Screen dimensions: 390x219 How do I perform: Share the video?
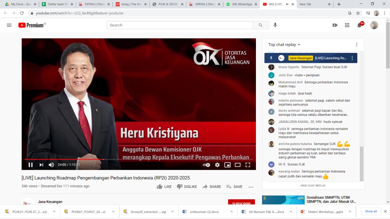212,187
